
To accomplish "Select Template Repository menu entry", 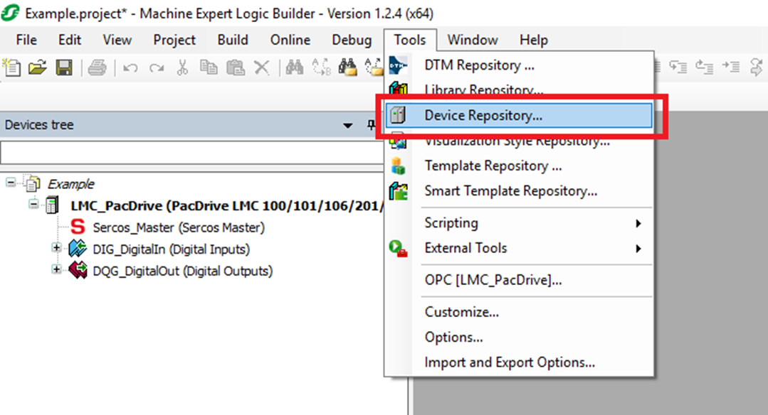I will [493, 166].
